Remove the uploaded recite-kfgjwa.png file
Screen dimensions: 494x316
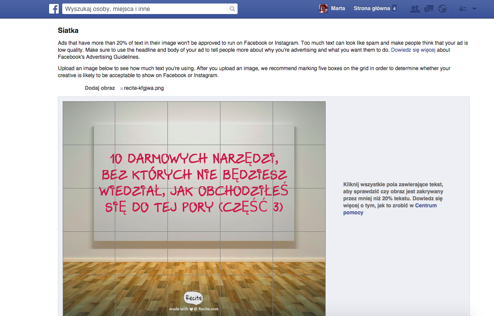121,89
